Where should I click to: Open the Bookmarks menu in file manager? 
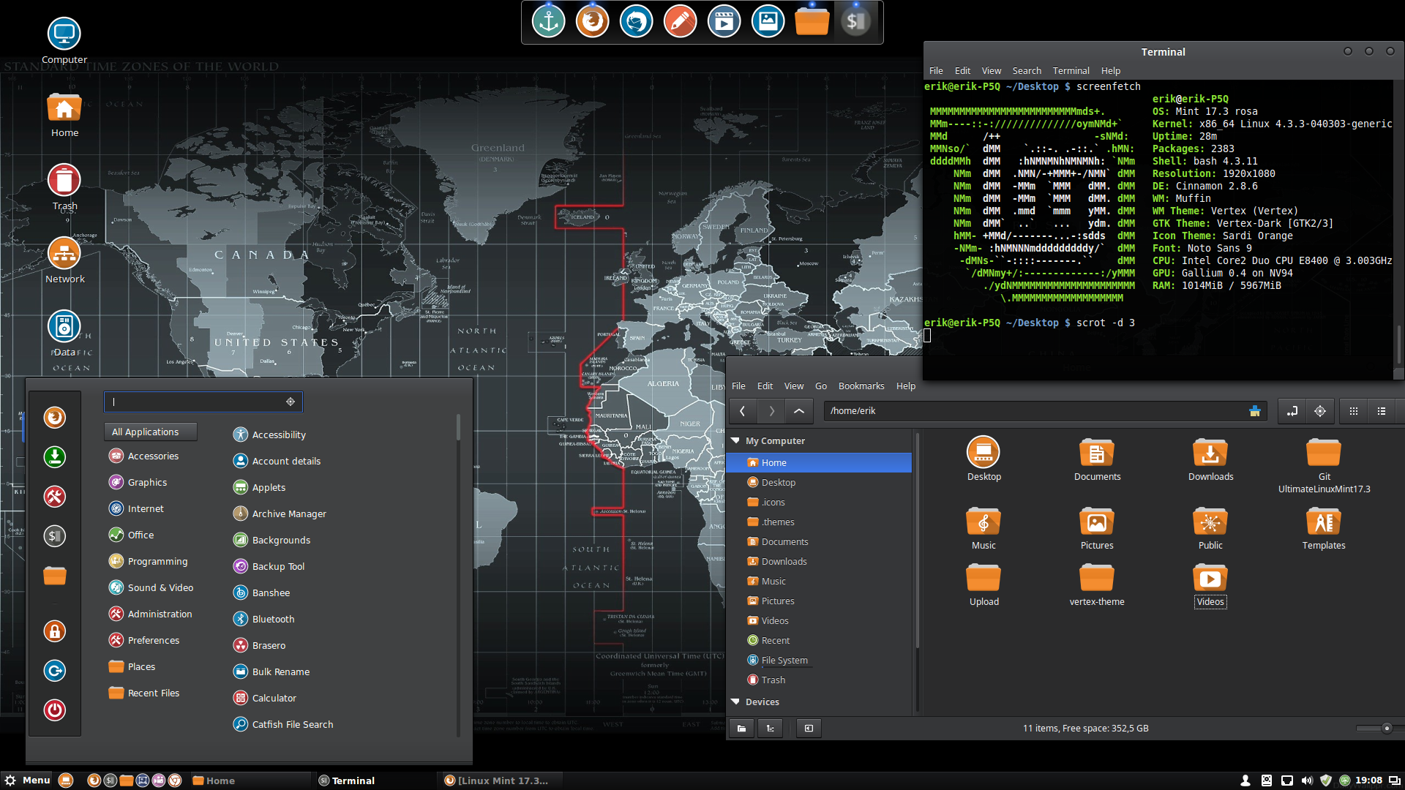pos(861,386)
